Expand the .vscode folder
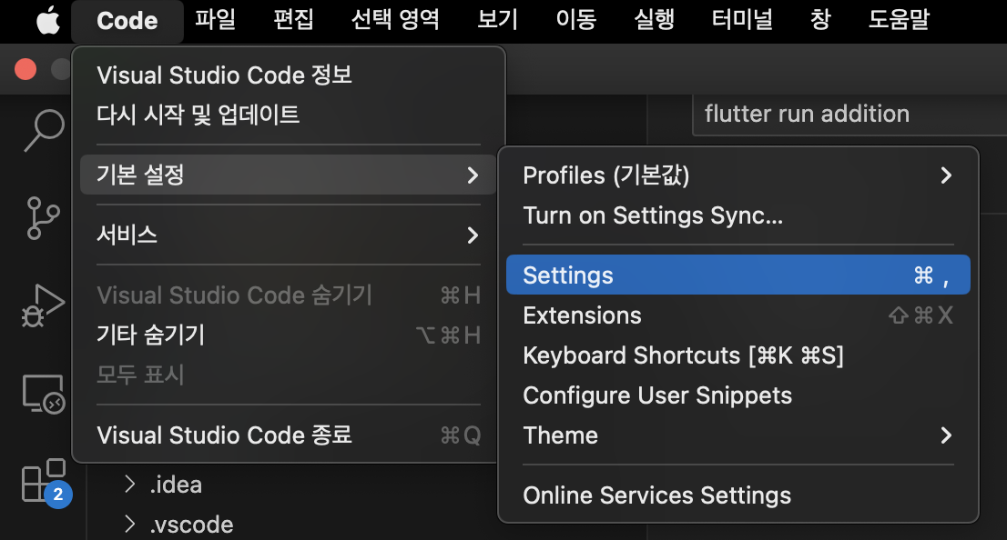 pyautogui.click(x=129, y=524)
